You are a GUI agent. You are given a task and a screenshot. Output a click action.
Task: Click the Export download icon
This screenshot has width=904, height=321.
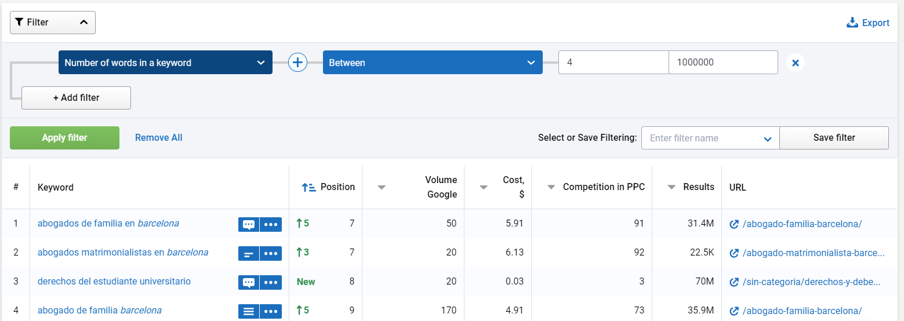(852, 23)
